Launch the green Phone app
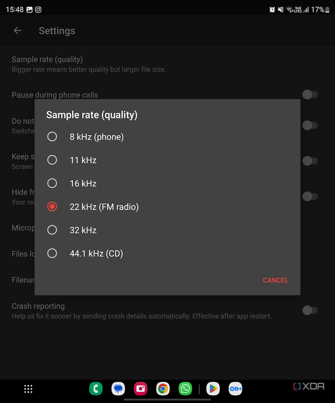Image resolution: width=335 pixels, height=403 pixels. pos(96,389)
